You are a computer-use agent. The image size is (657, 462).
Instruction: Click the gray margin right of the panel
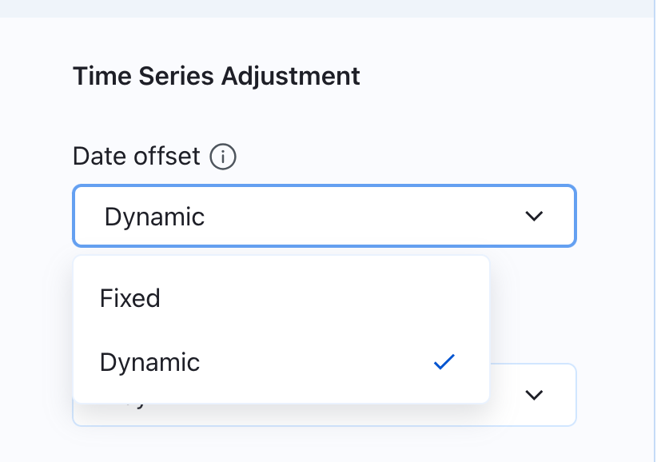click(655, 240)
